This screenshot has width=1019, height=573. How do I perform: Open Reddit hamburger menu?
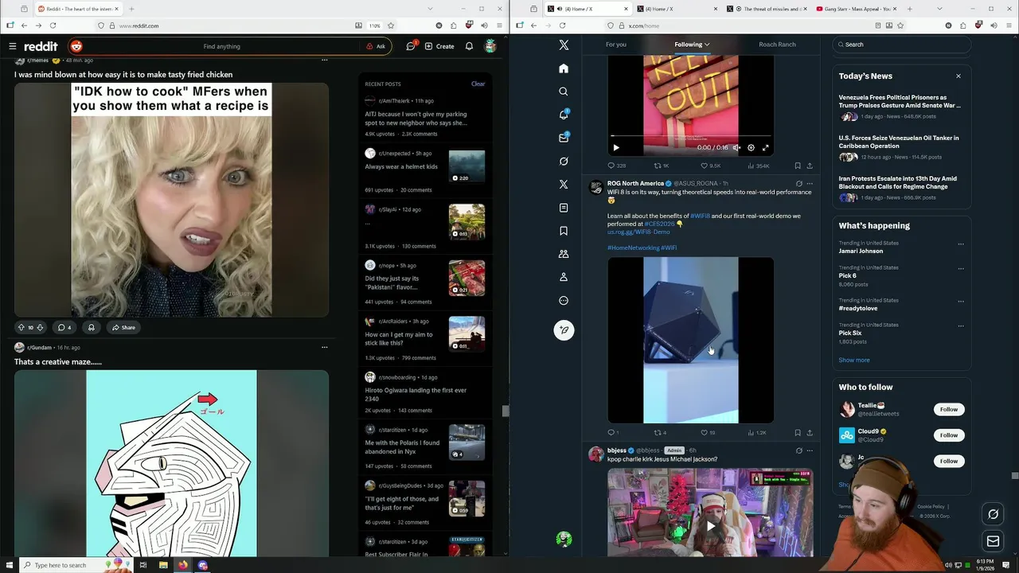pyautogui.click(x=12, y=46)
